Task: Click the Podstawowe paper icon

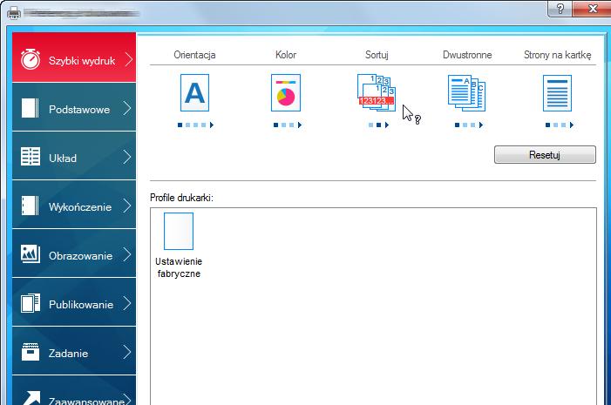Action: (31, 108)
